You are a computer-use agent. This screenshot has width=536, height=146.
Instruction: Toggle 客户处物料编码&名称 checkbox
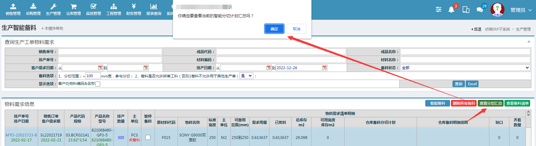click(98, 84)
